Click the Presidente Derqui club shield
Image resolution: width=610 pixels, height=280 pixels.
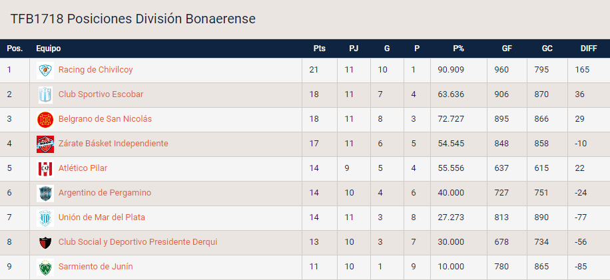point(45,242)
